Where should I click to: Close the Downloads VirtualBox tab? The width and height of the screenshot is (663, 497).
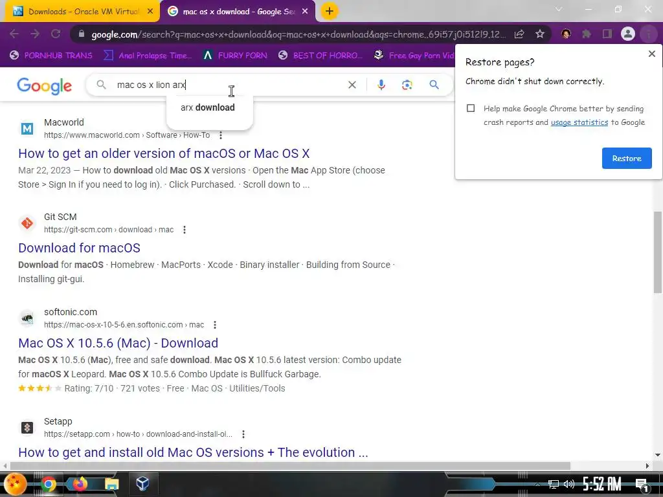click(x=150, y=12)
